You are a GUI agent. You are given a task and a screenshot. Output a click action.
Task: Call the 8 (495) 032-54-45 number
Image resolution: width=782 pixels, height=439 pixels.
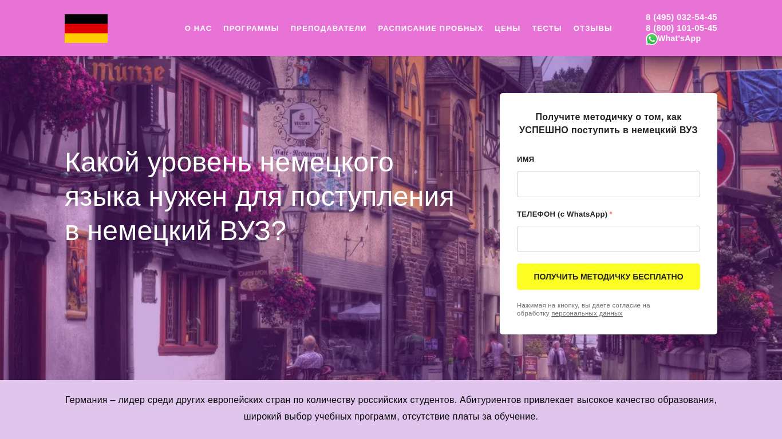point(681,17)
